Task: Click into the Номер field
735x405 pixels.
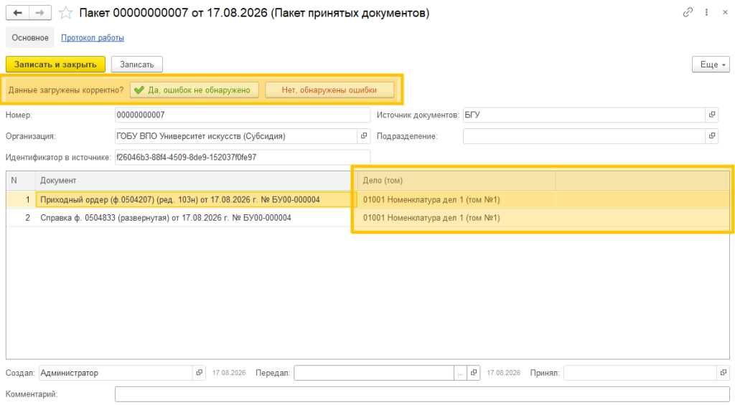Action: (x=243, y=115)
